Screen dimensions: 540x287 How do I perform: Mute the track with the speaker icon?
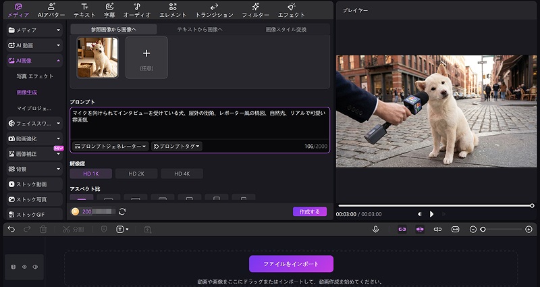click(x=35, y=267)
